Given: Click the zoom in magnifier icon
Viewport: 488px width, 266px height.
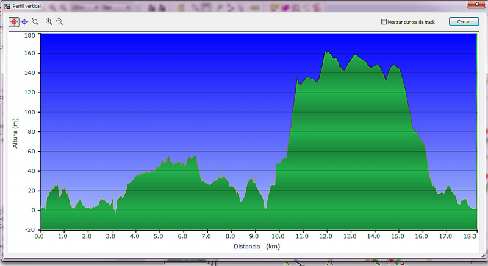Looking at the screenshot, I should (49, 21).
